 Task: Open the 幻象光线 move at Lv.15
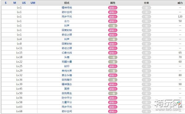click(x=67, y=53)
